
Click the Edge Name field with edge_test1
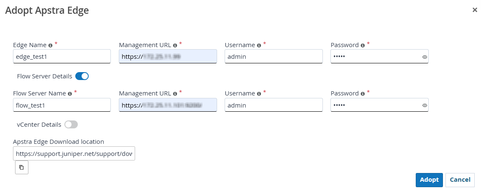point(61,57)
